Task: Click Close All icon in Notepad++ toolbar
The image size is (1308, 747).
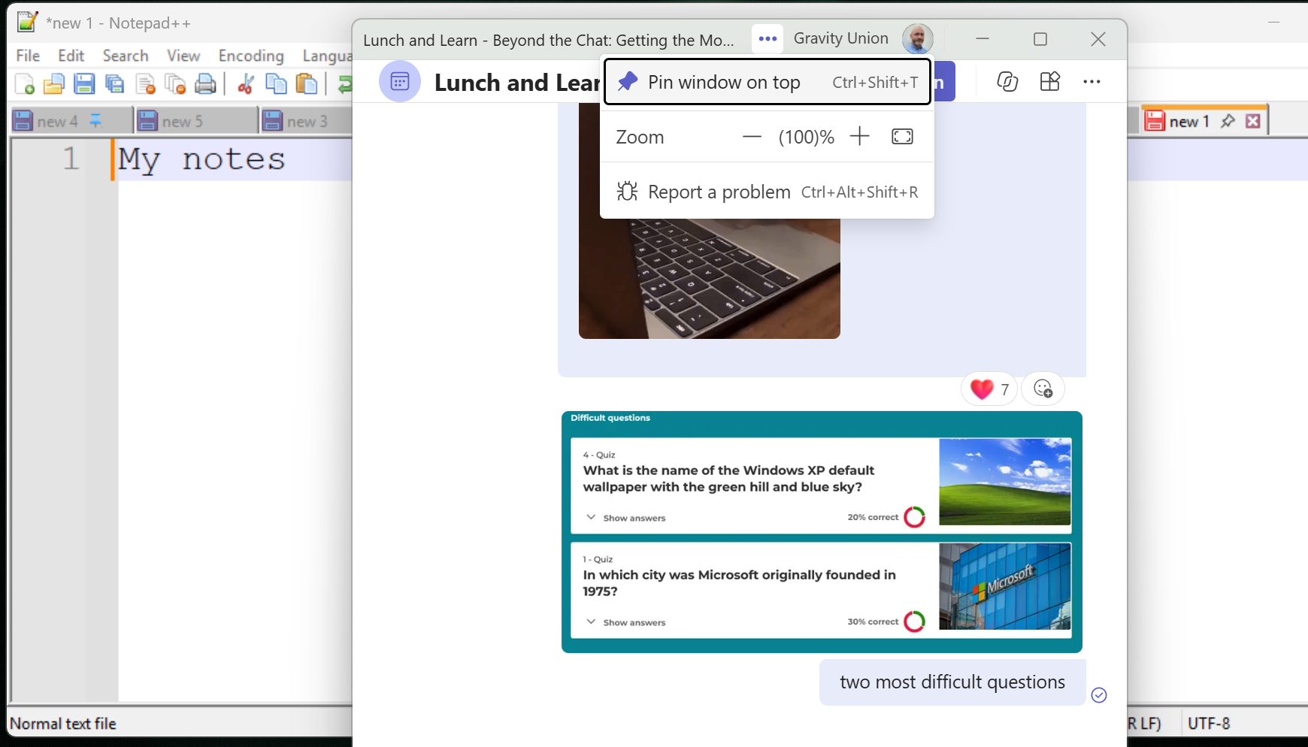Action: click(x=175, y=84)
